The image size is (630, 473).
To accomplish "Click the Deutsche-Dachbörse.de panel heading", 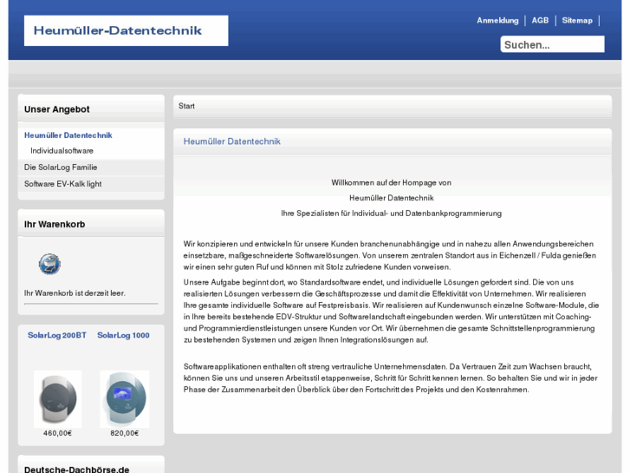I will tap(77, 469).
